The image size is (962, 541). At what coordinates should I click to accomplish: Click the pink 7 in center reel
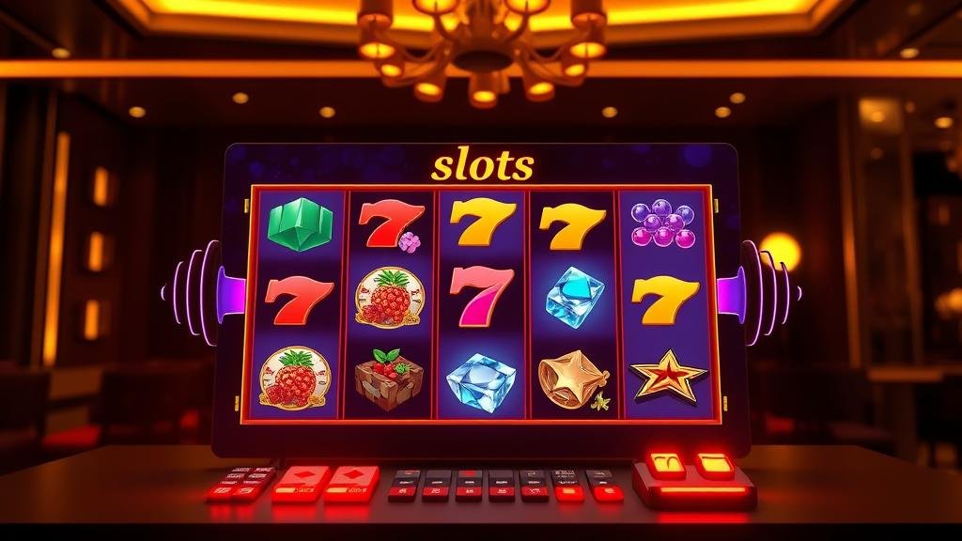point(481,297)
